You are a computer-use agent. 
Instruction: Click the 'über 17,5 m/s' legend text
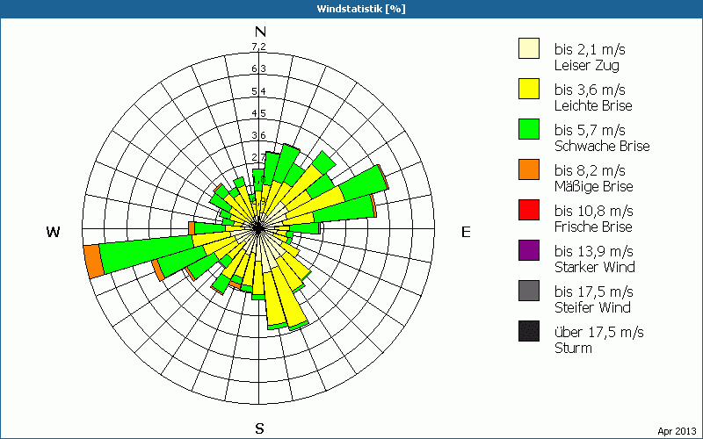(599, 332)
